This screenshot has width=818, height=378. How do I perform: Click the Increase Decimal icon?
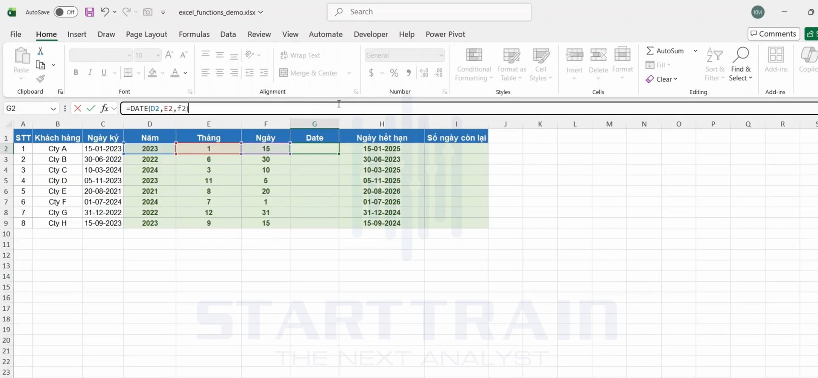tap(424, 73)
